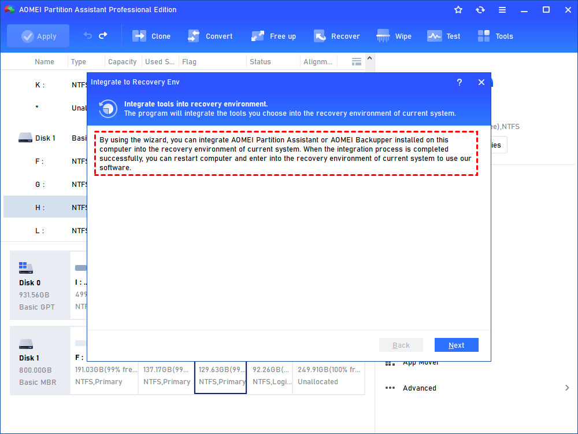Image resolution: width=578 pixels, height=434 pixels.
Task: Open the Clone tool
Action: click(151, 36)
